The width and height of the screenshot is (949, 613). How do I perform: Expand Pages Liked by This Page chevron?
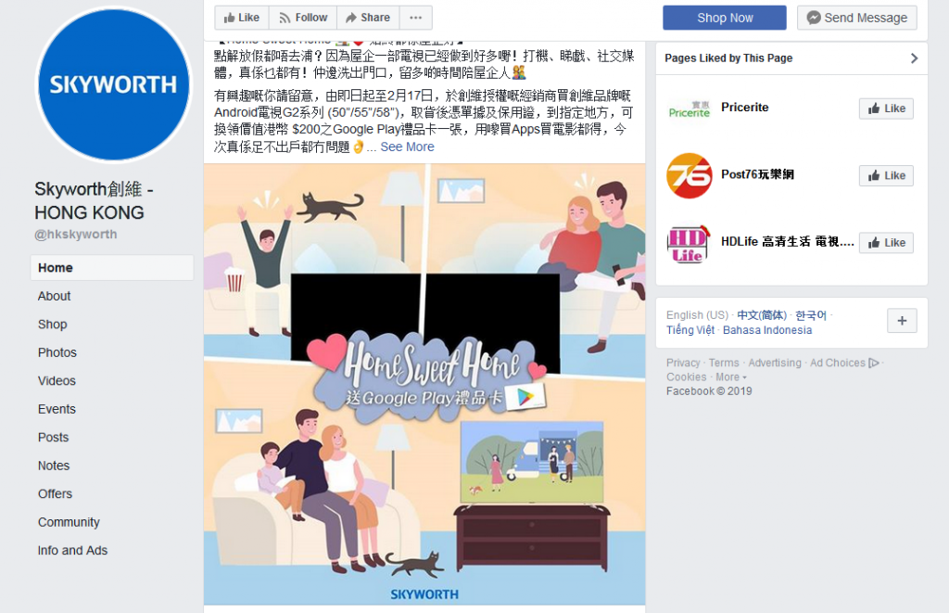pos(914,58)
